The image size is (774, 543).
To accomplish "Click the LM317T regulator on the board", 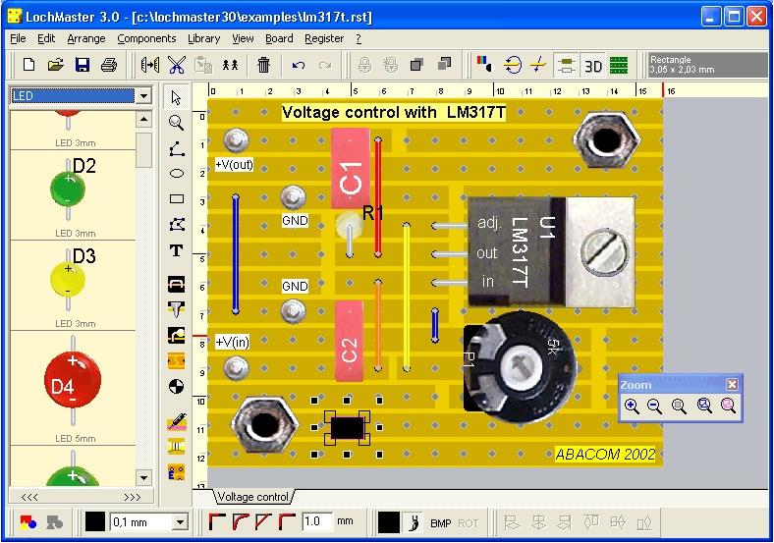I will click(x=550, y=251).
